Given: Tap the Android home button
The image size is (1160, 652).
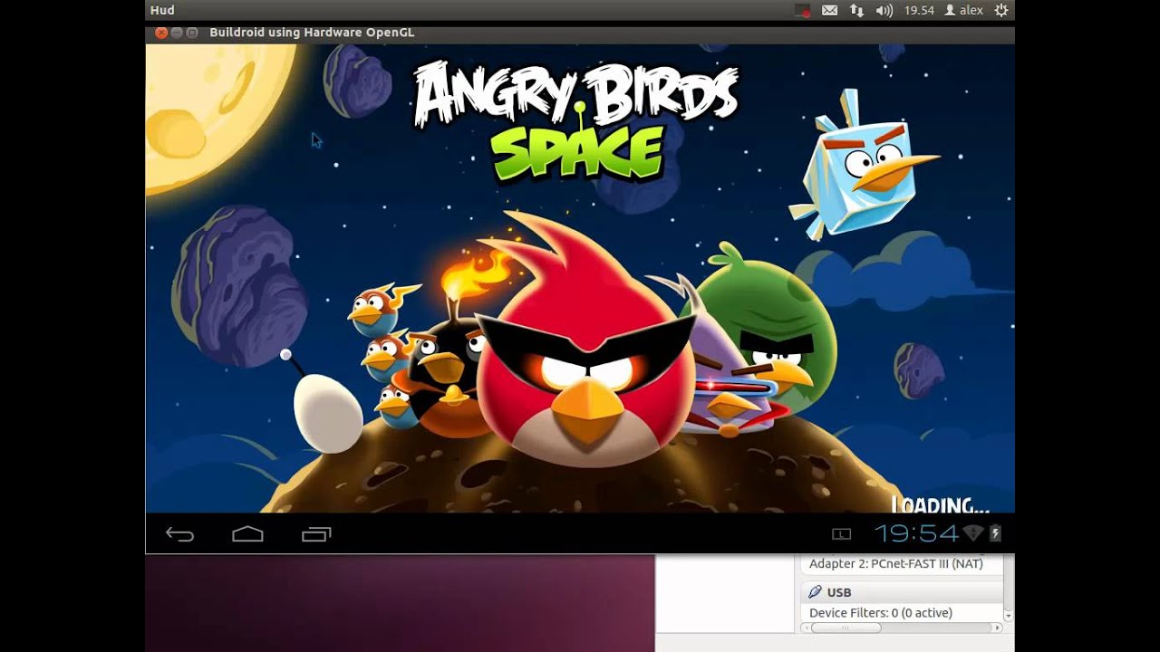Looking at the screenshot, I should (x=247, y=534).
